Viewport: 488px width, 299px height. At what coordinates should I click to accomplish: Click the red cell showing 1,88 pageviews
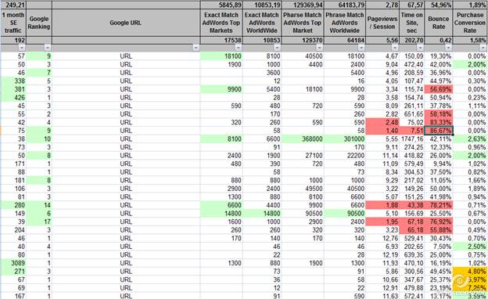click(382, 205)
